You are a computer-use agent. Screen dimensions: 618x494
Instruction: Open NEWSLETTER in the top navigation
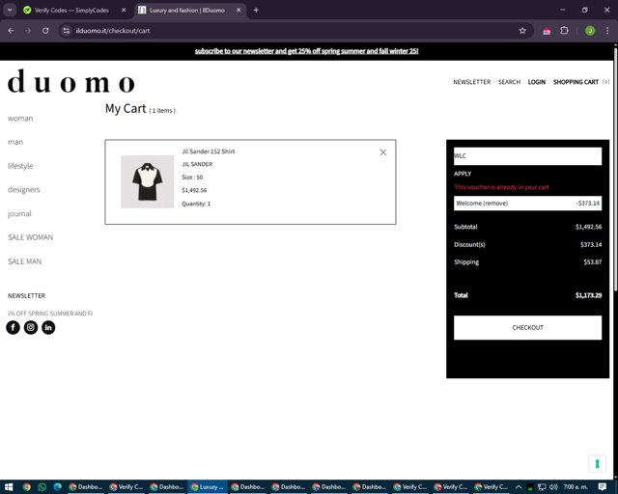[472, 82]
